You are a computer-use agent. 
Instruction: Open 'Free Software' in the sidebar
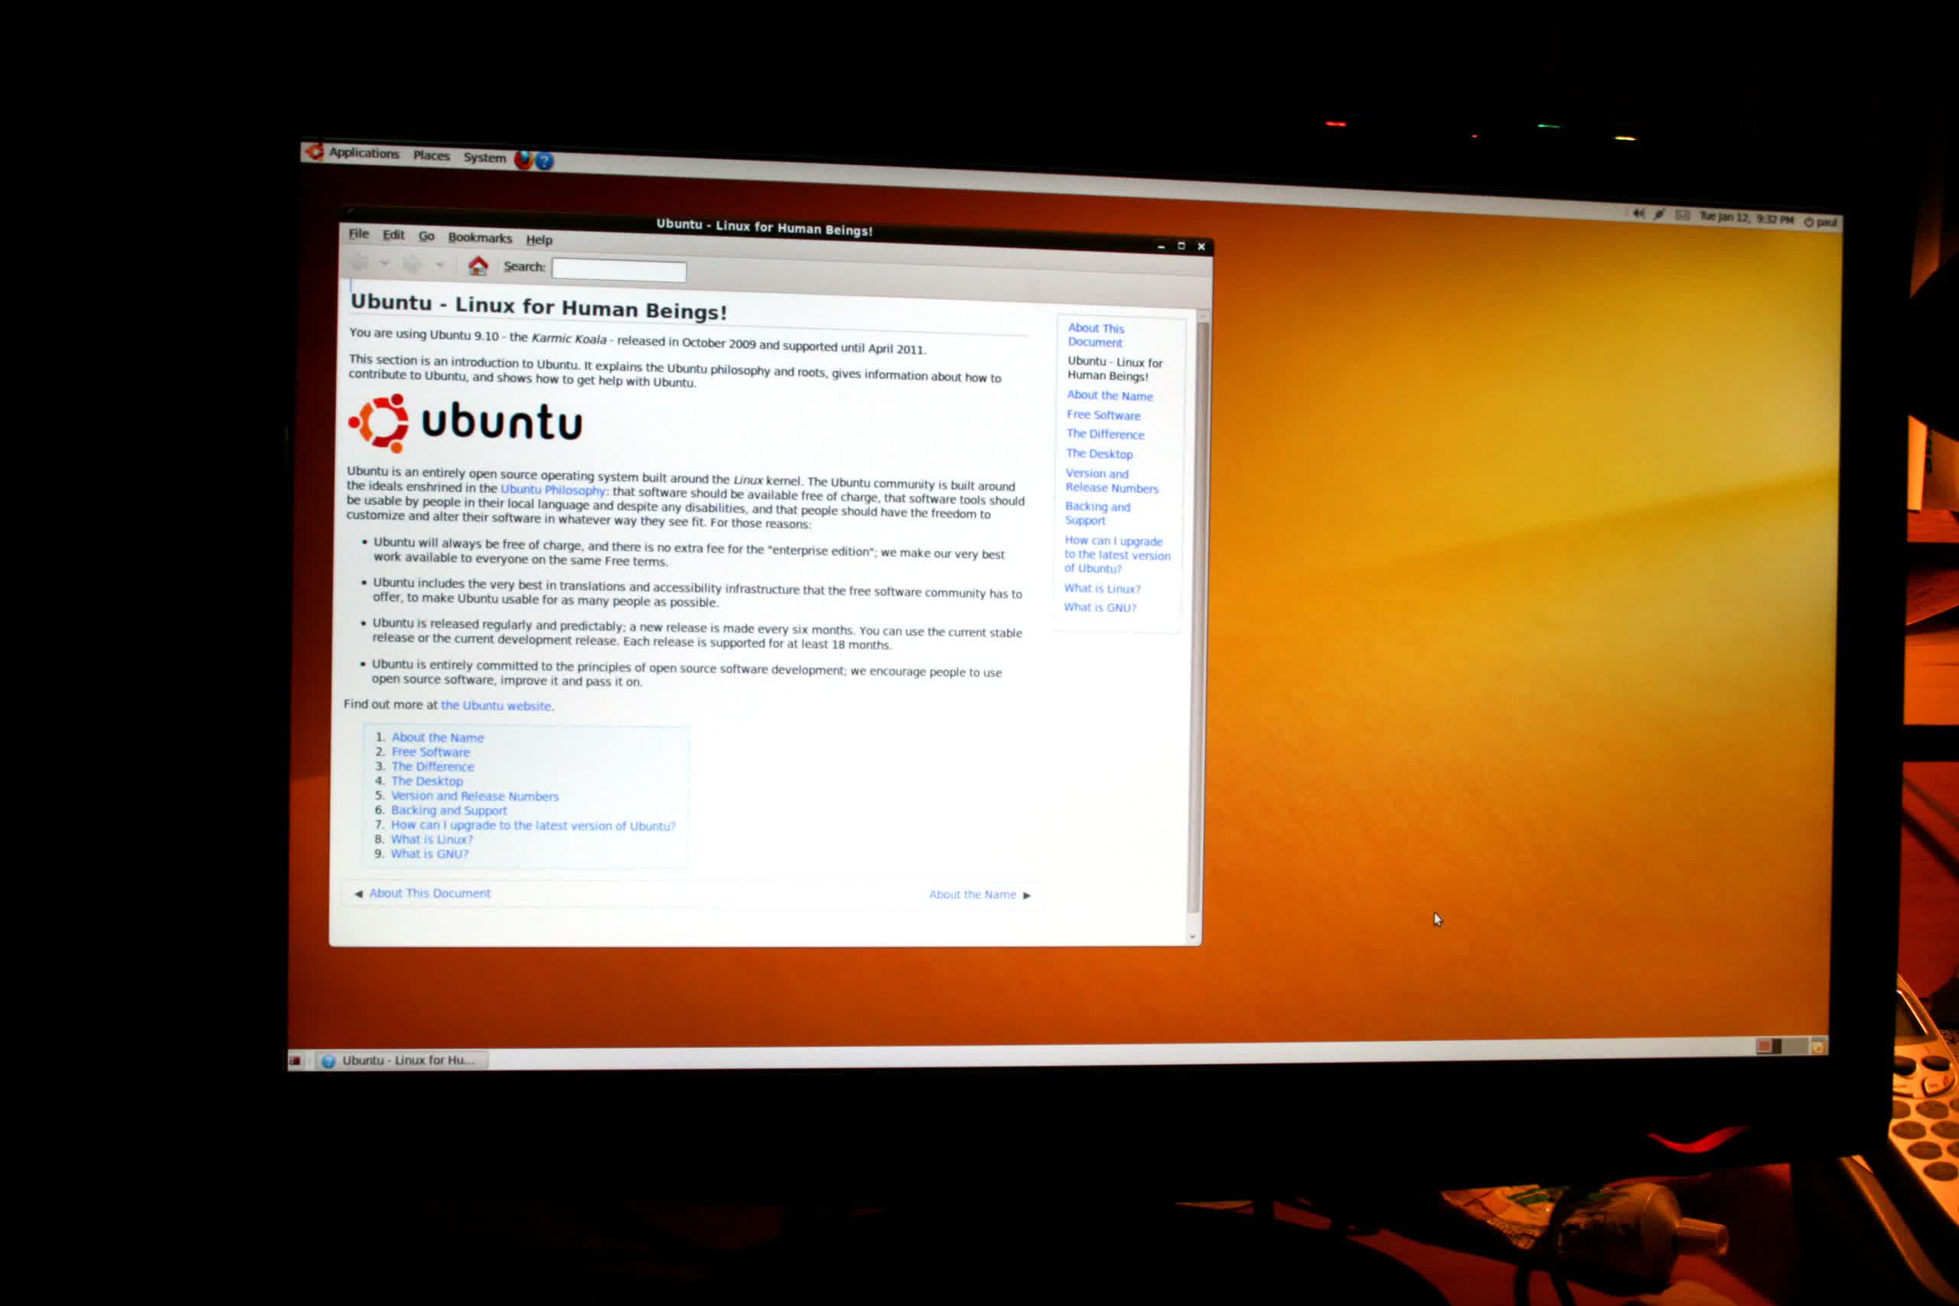1103,415
